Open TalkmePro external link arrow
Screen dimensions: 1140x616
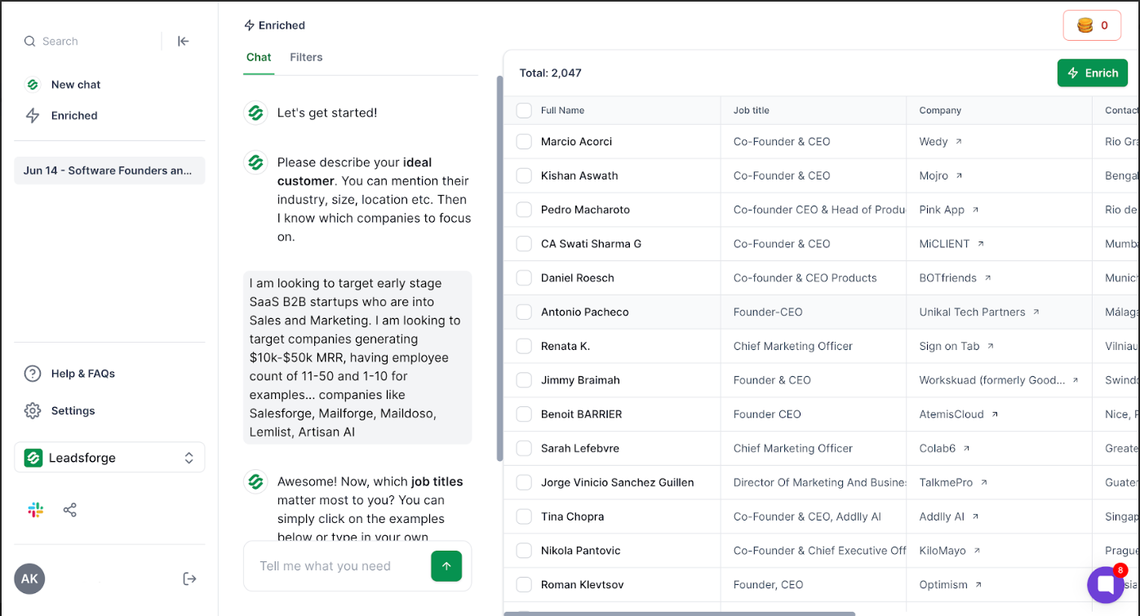pos(984,483)
